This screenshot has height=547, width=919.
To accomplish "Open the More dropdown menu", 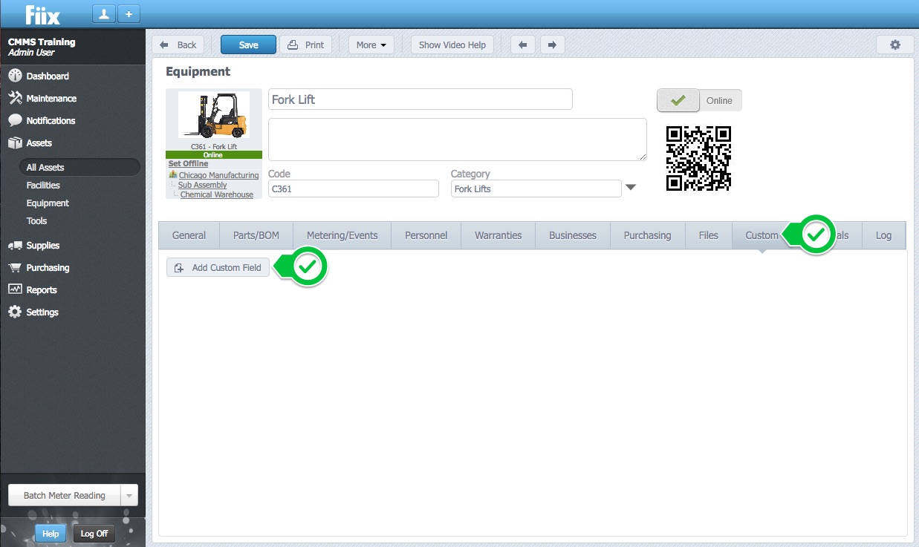I will point(371,45).
